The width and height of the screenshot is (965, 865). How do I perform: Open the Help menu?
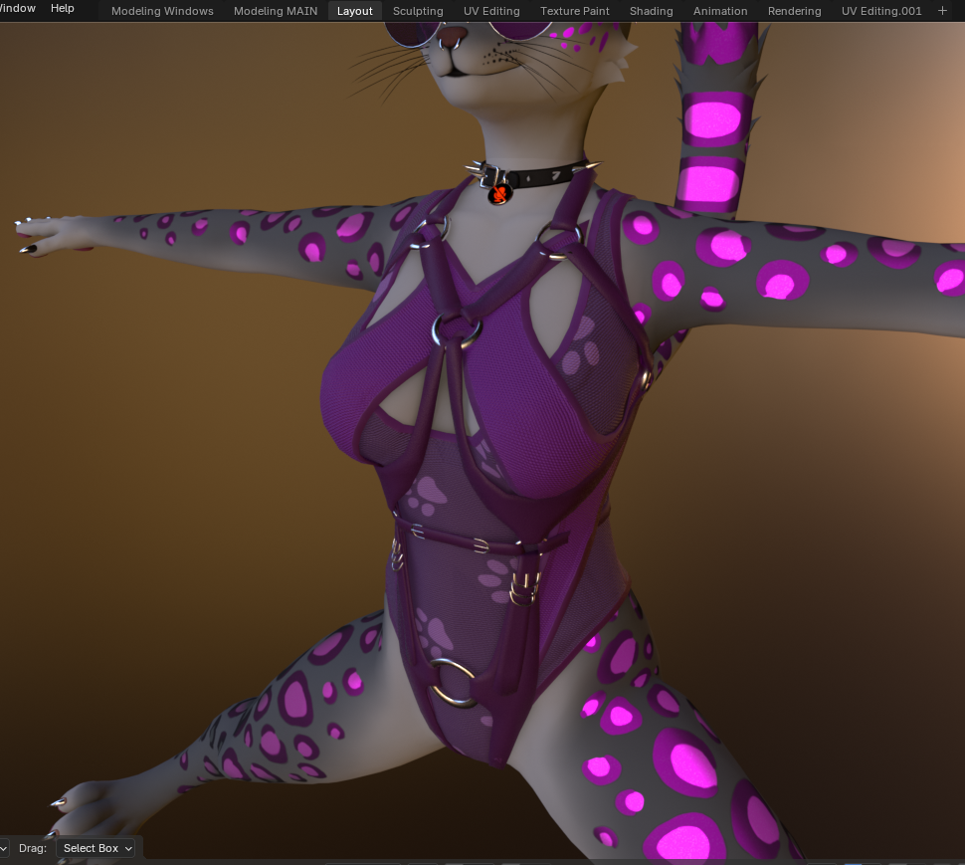click(62, 8)
